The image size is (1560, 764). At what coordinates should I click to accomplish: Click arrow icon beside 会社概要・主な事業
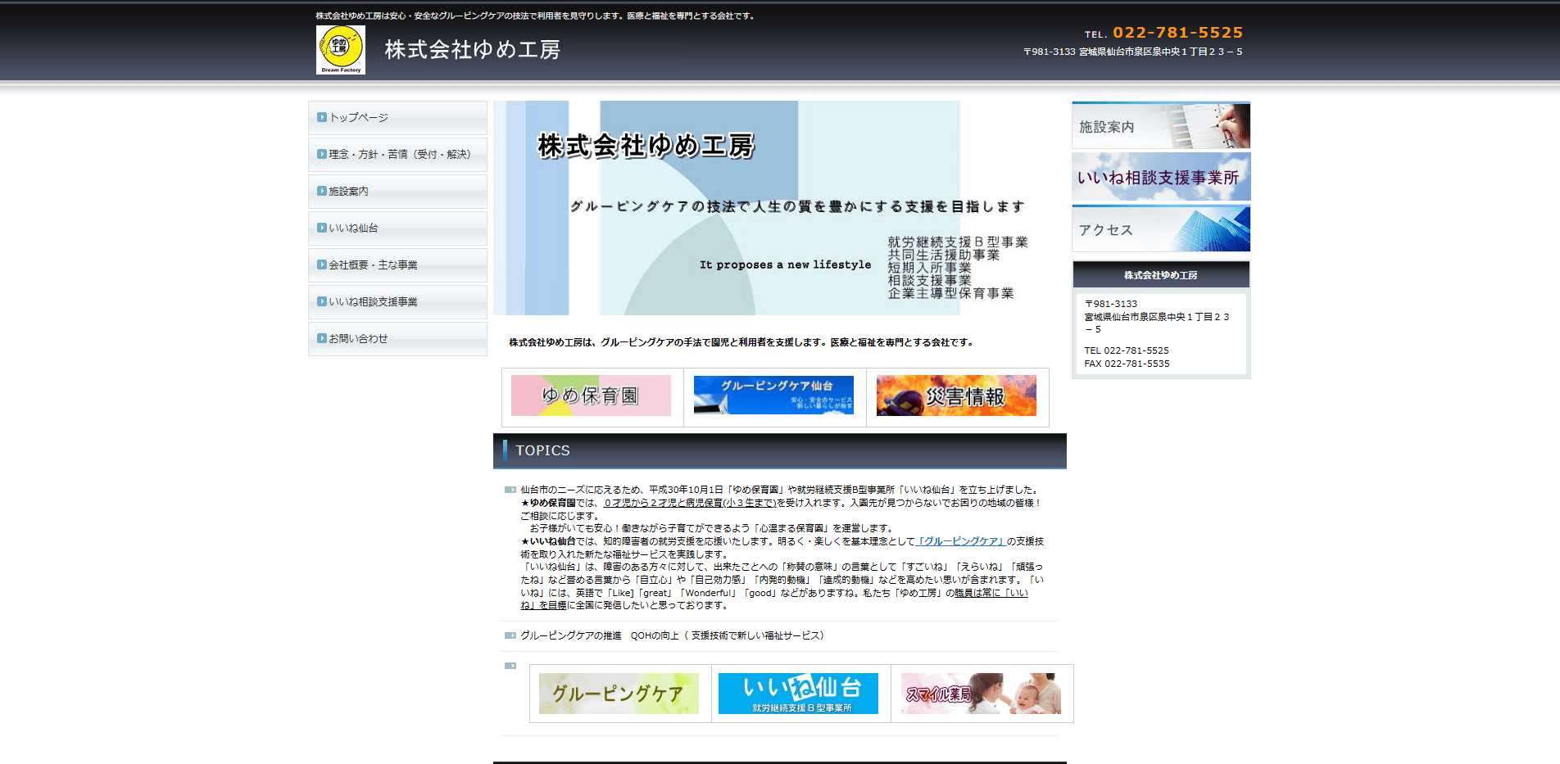(322, 264)
